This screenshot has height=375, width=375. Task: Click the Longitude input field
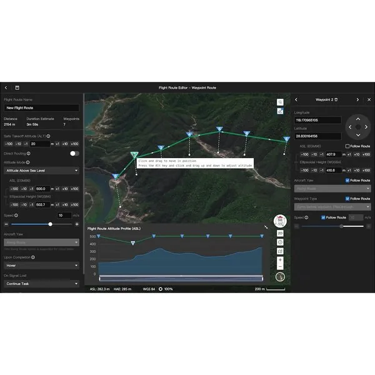[x=317, y=120]
